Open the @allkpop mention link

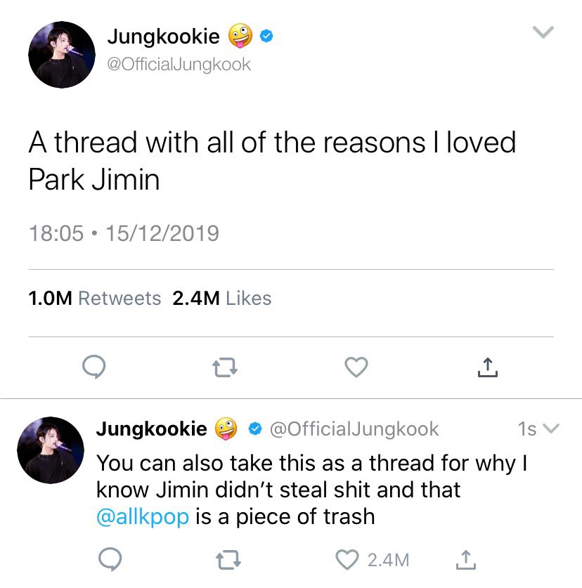tap(143, 517)
